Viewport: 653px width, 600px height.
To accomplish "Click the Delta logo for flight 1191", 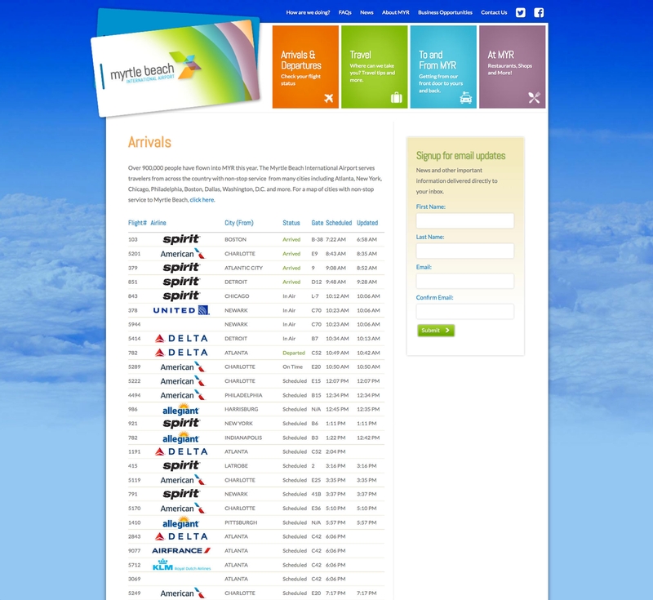I will tap(181, 451).
